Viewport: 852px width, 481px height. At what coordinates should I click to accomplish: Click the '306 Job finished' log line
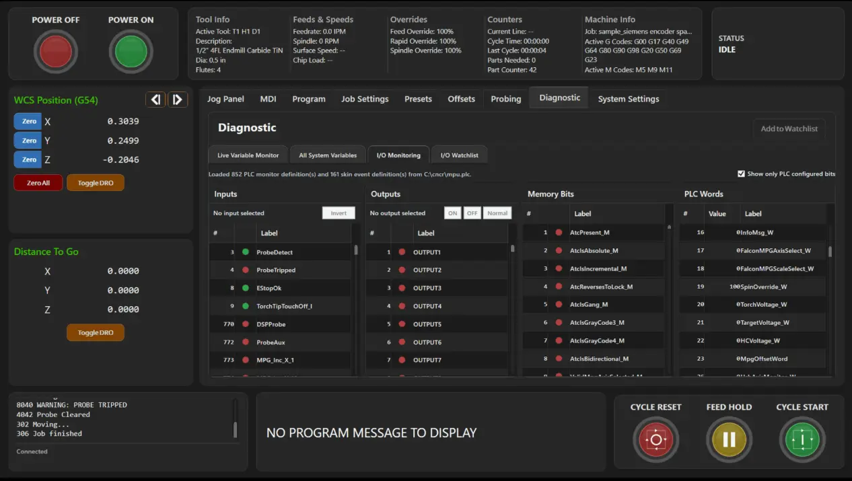tap(49, 434)
